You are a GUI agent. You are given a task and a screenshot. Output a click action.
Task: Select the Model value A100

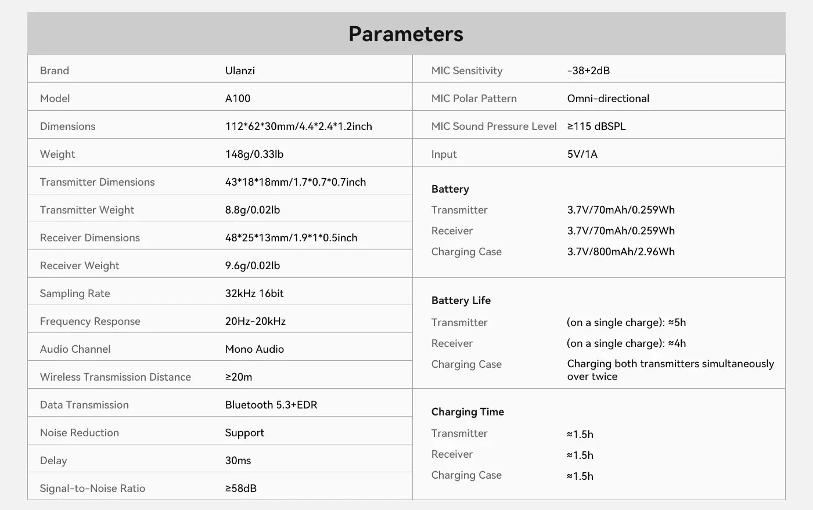pos(238,99)
